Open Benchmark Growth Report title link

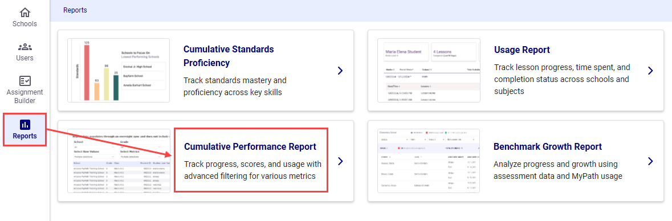[548, 147]
